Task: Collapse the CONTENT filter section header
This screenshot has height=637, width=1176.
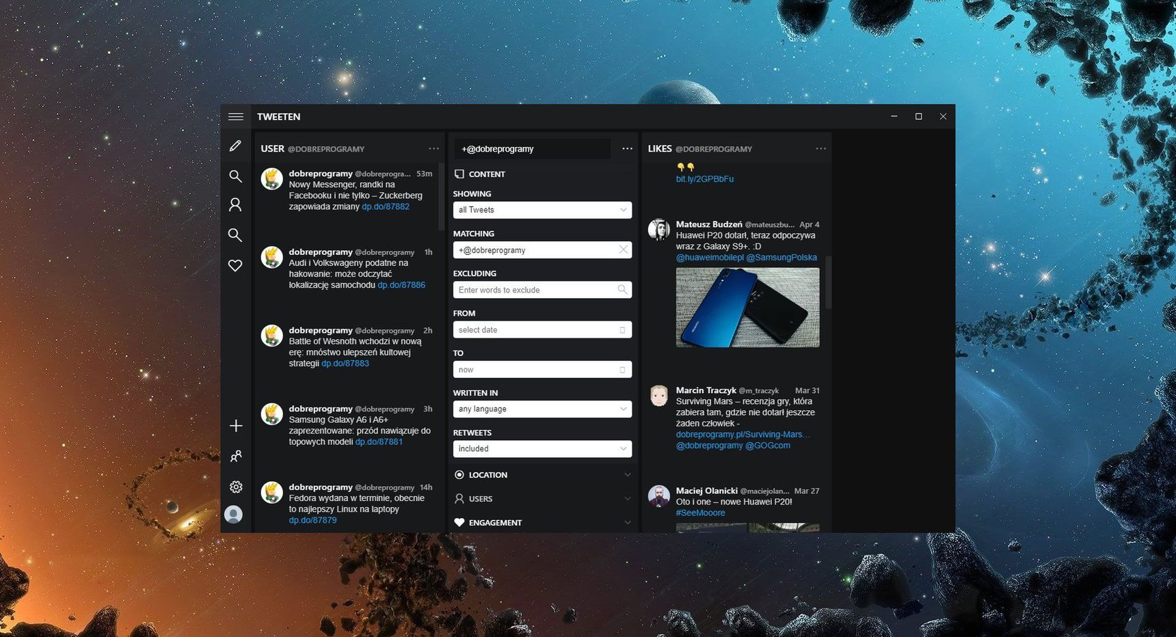Action: click(542, 174)
